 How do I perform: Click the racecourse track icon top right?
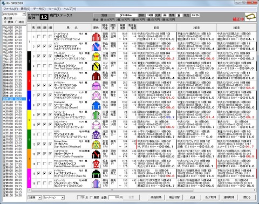251,17
